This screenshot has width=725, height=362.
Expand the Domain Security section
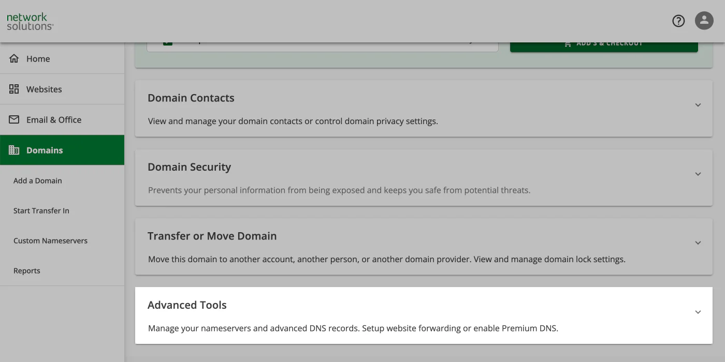click(x=698, y=174)
